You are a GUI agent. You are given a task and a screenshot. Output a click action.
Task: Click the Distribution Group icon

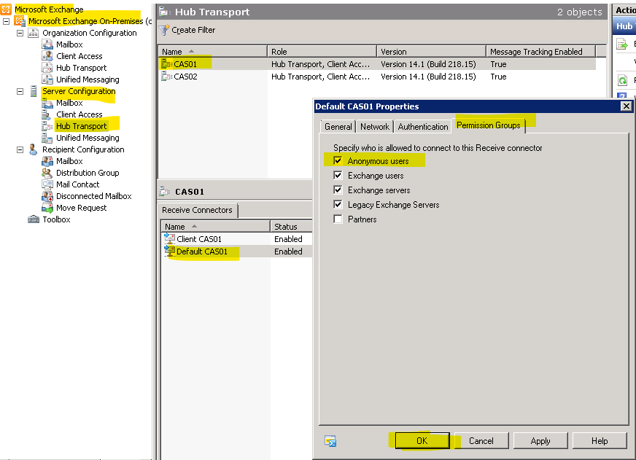(47, 173)
